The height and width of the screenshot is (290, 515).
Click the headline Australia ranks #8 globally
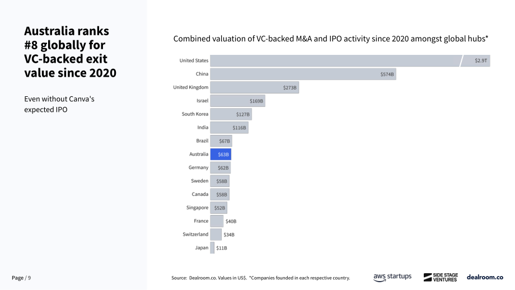coord(71,52)
